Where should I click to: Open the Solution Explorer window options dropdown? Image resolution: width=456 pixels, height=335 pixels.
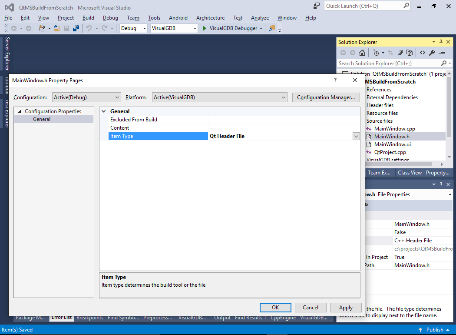coord(433,42)
